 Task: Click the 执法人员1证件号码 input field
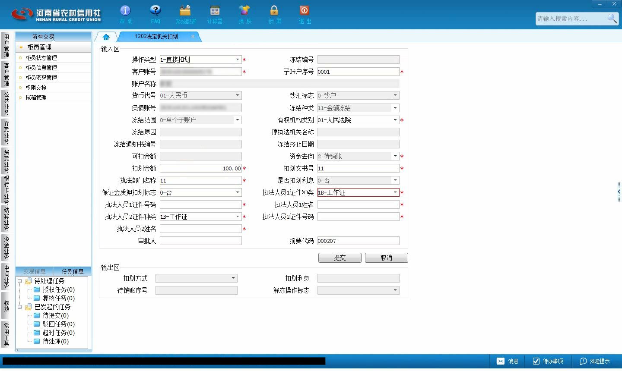[201, 204]
